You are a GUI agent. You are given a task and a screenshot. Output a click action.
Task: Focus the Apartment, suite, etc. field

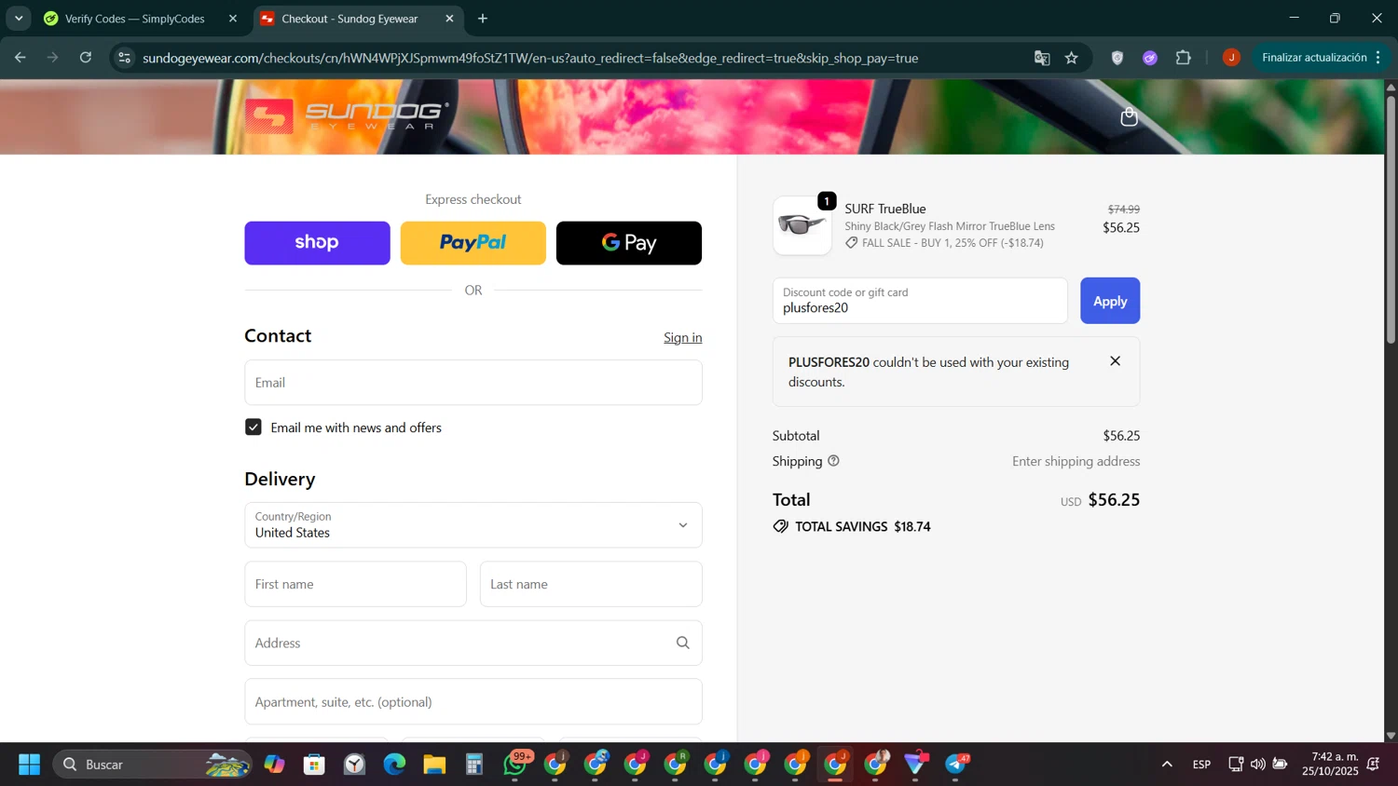click(473, 701)
